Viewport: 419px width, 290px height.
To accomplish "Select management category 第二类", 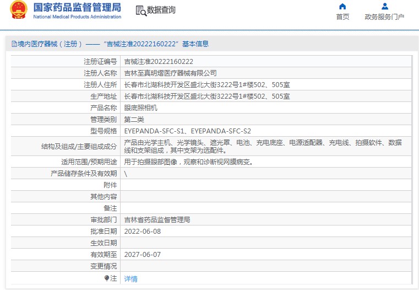I will click(x=134, y=119).
